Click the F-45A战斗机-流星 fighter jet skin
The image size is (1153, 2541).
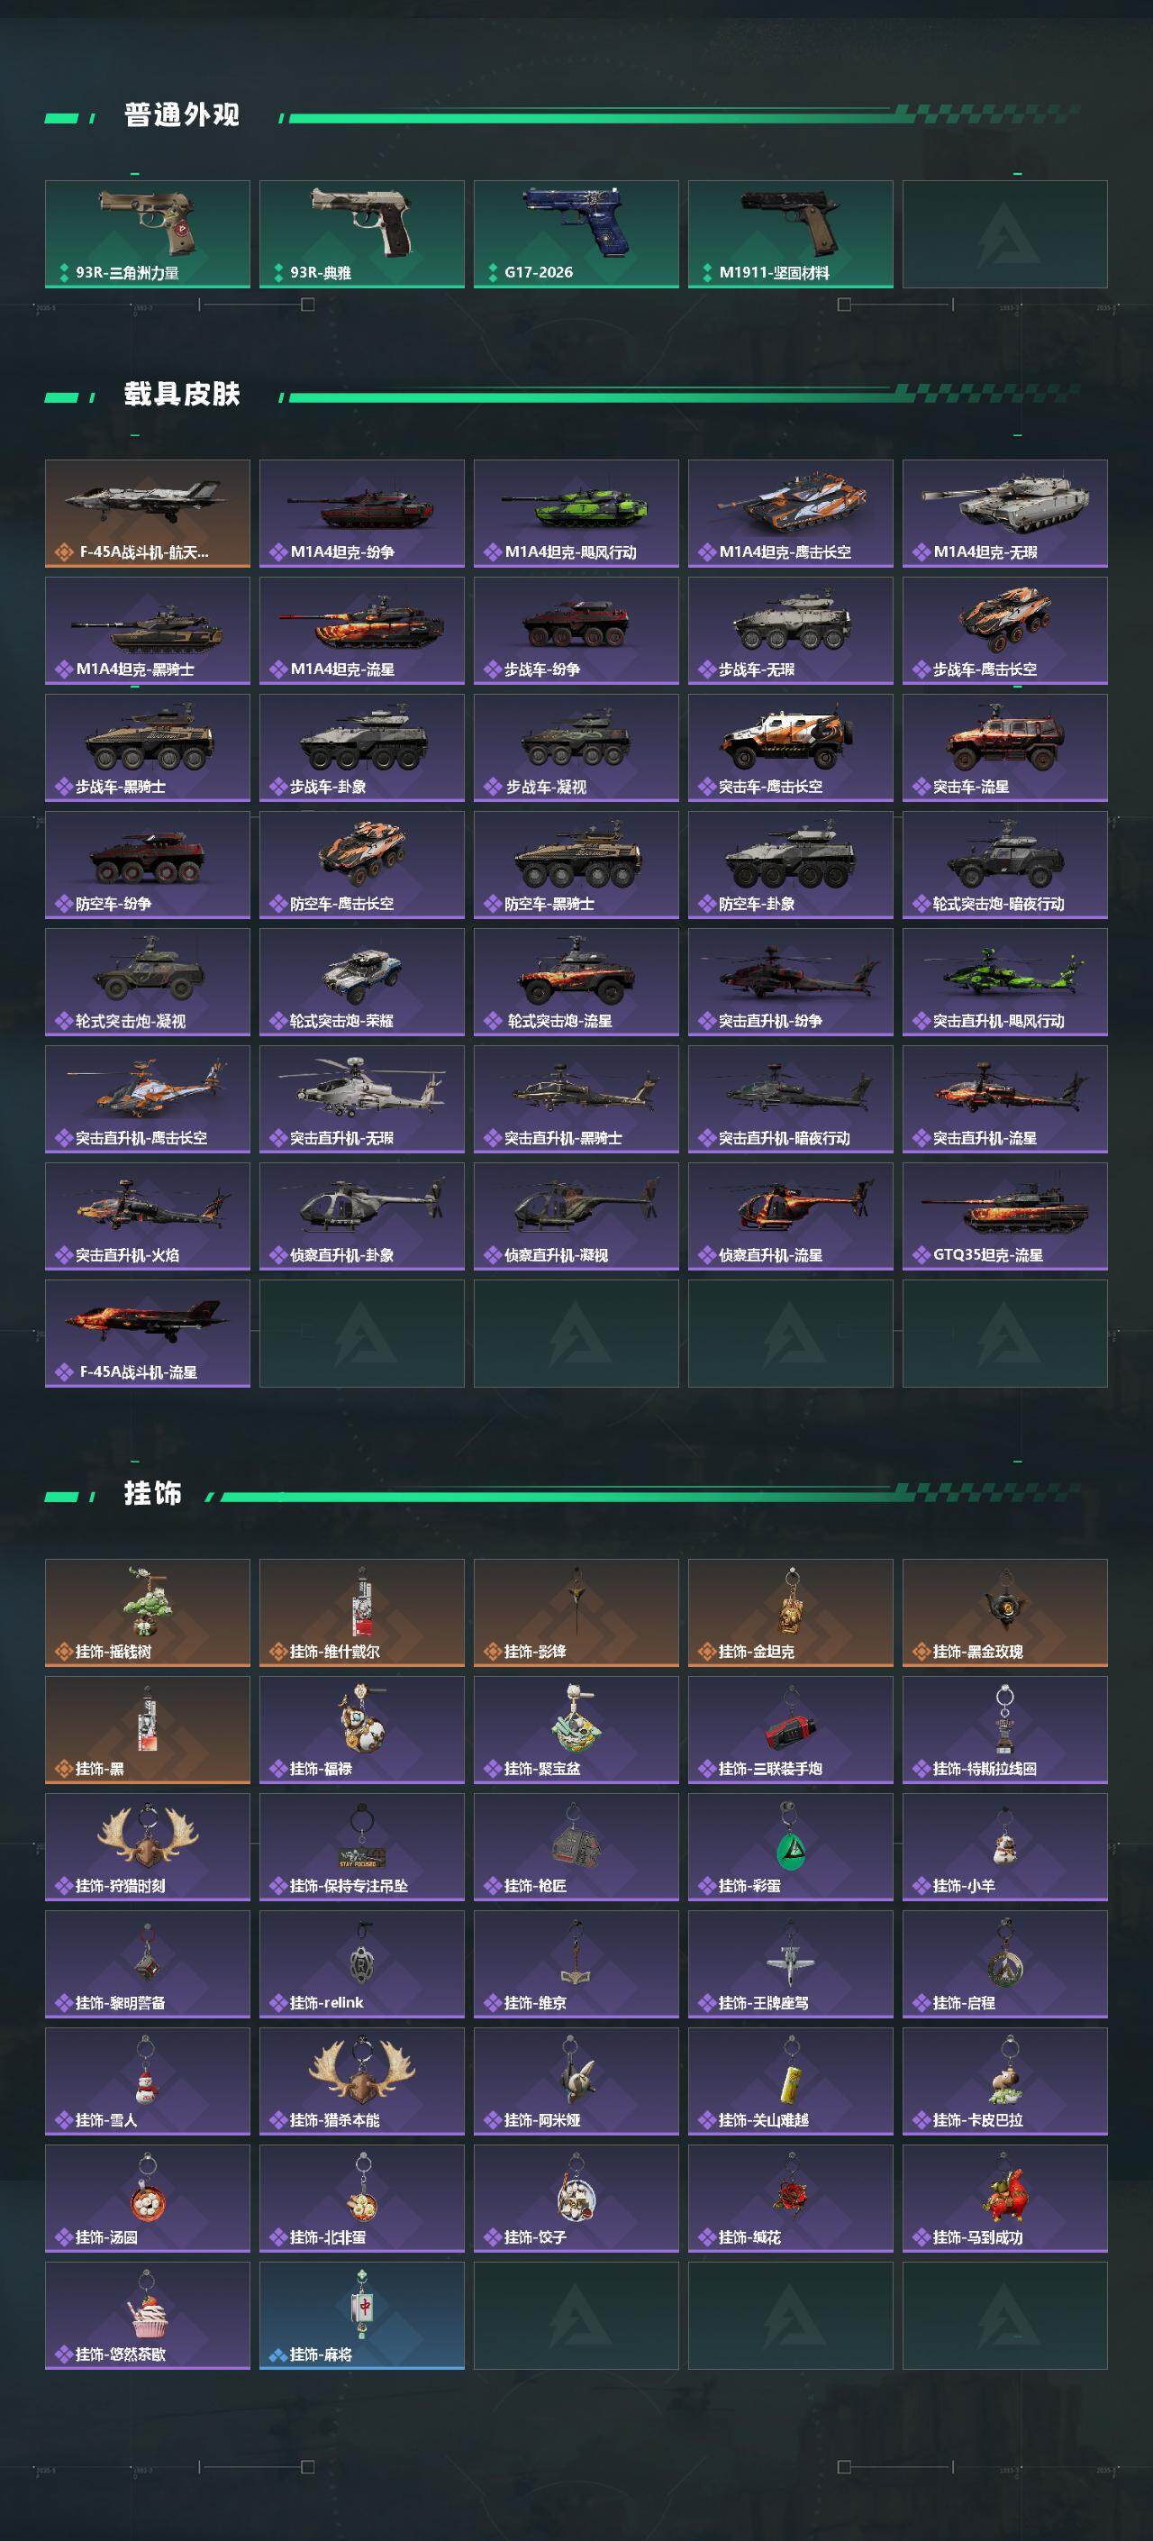(147, 1334)
